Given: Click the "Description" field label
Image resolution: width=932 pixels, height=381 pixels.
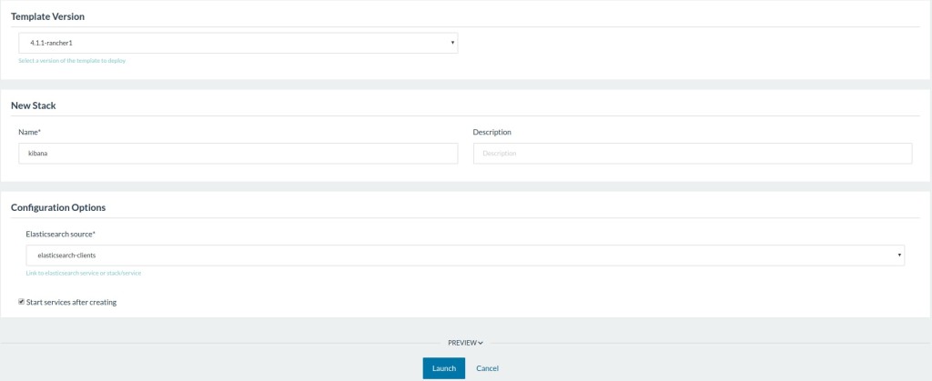Looking at the screenshot, I should [x=491, y=132].
